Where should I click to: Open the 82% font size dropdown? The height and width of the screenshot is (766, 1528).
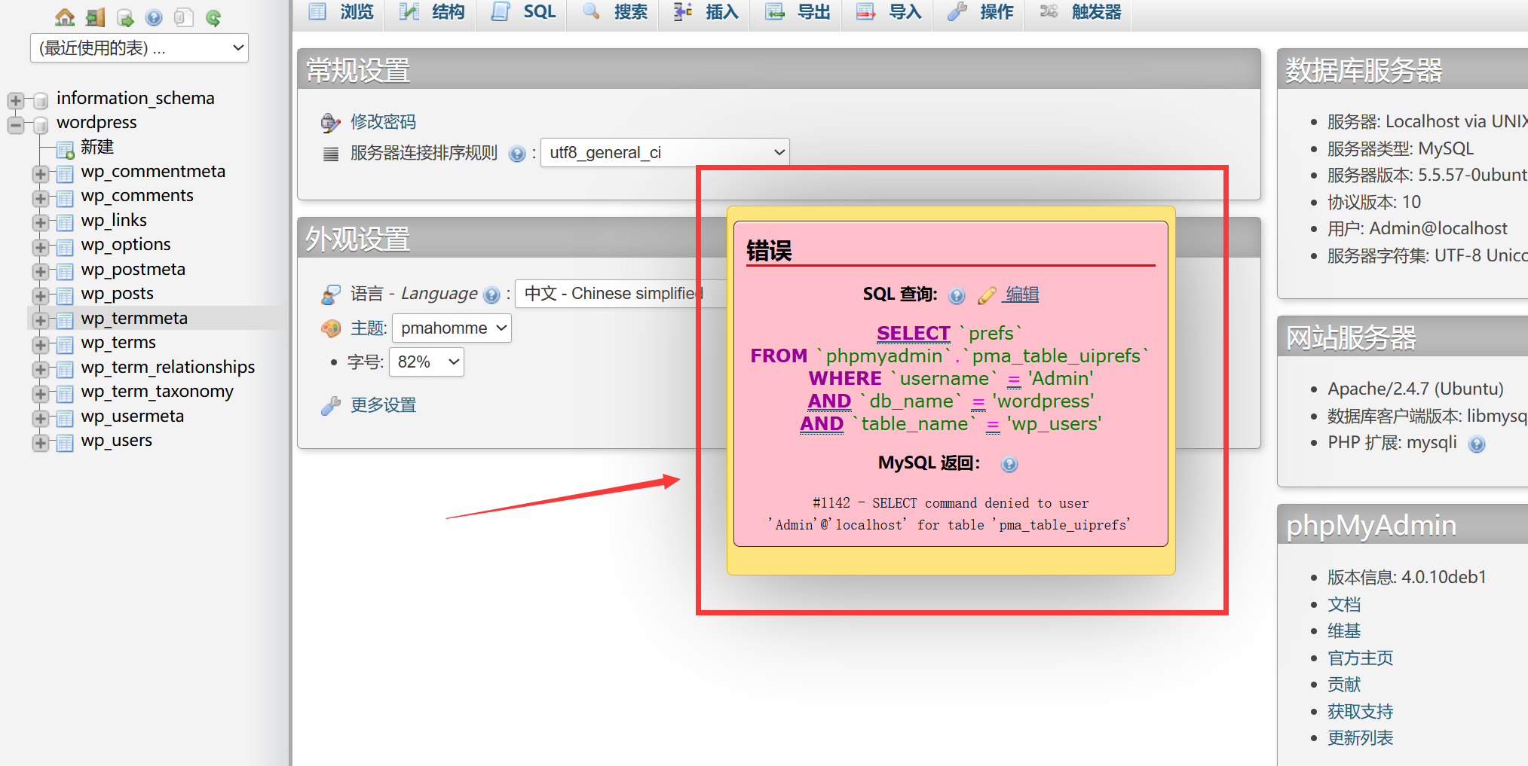426,362
